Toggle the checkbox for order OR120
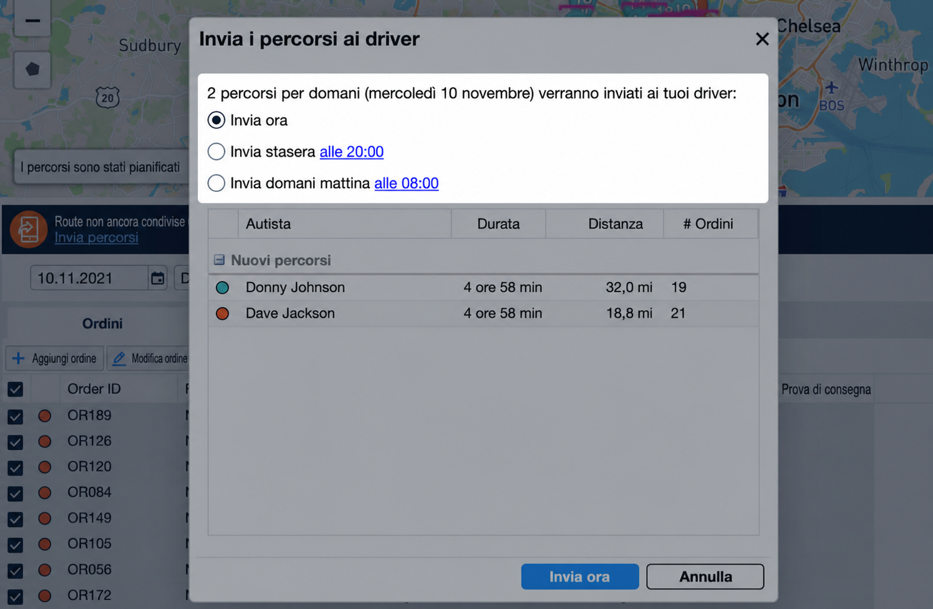 [x=15, y=467]
